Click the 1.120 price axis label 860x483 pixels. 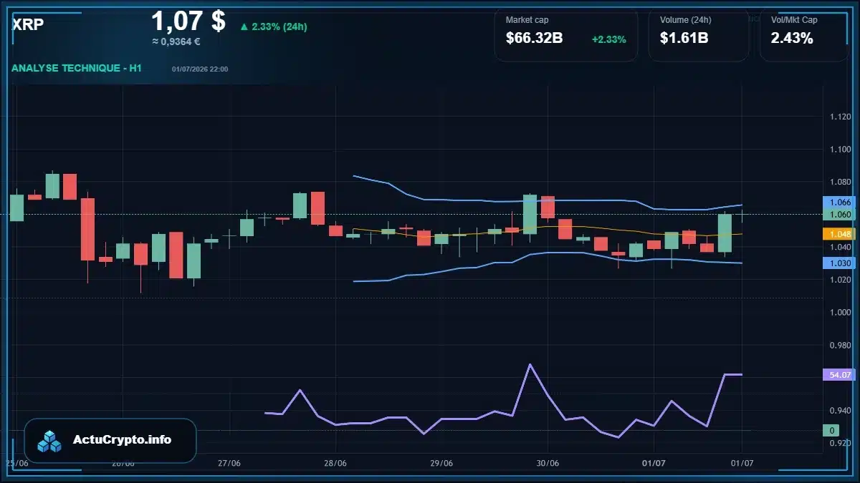[840, 117]
